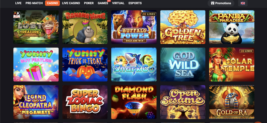Open the Banana King game tile
The image size is (267, 123).
pyautogui.click(x=85, y=27)
